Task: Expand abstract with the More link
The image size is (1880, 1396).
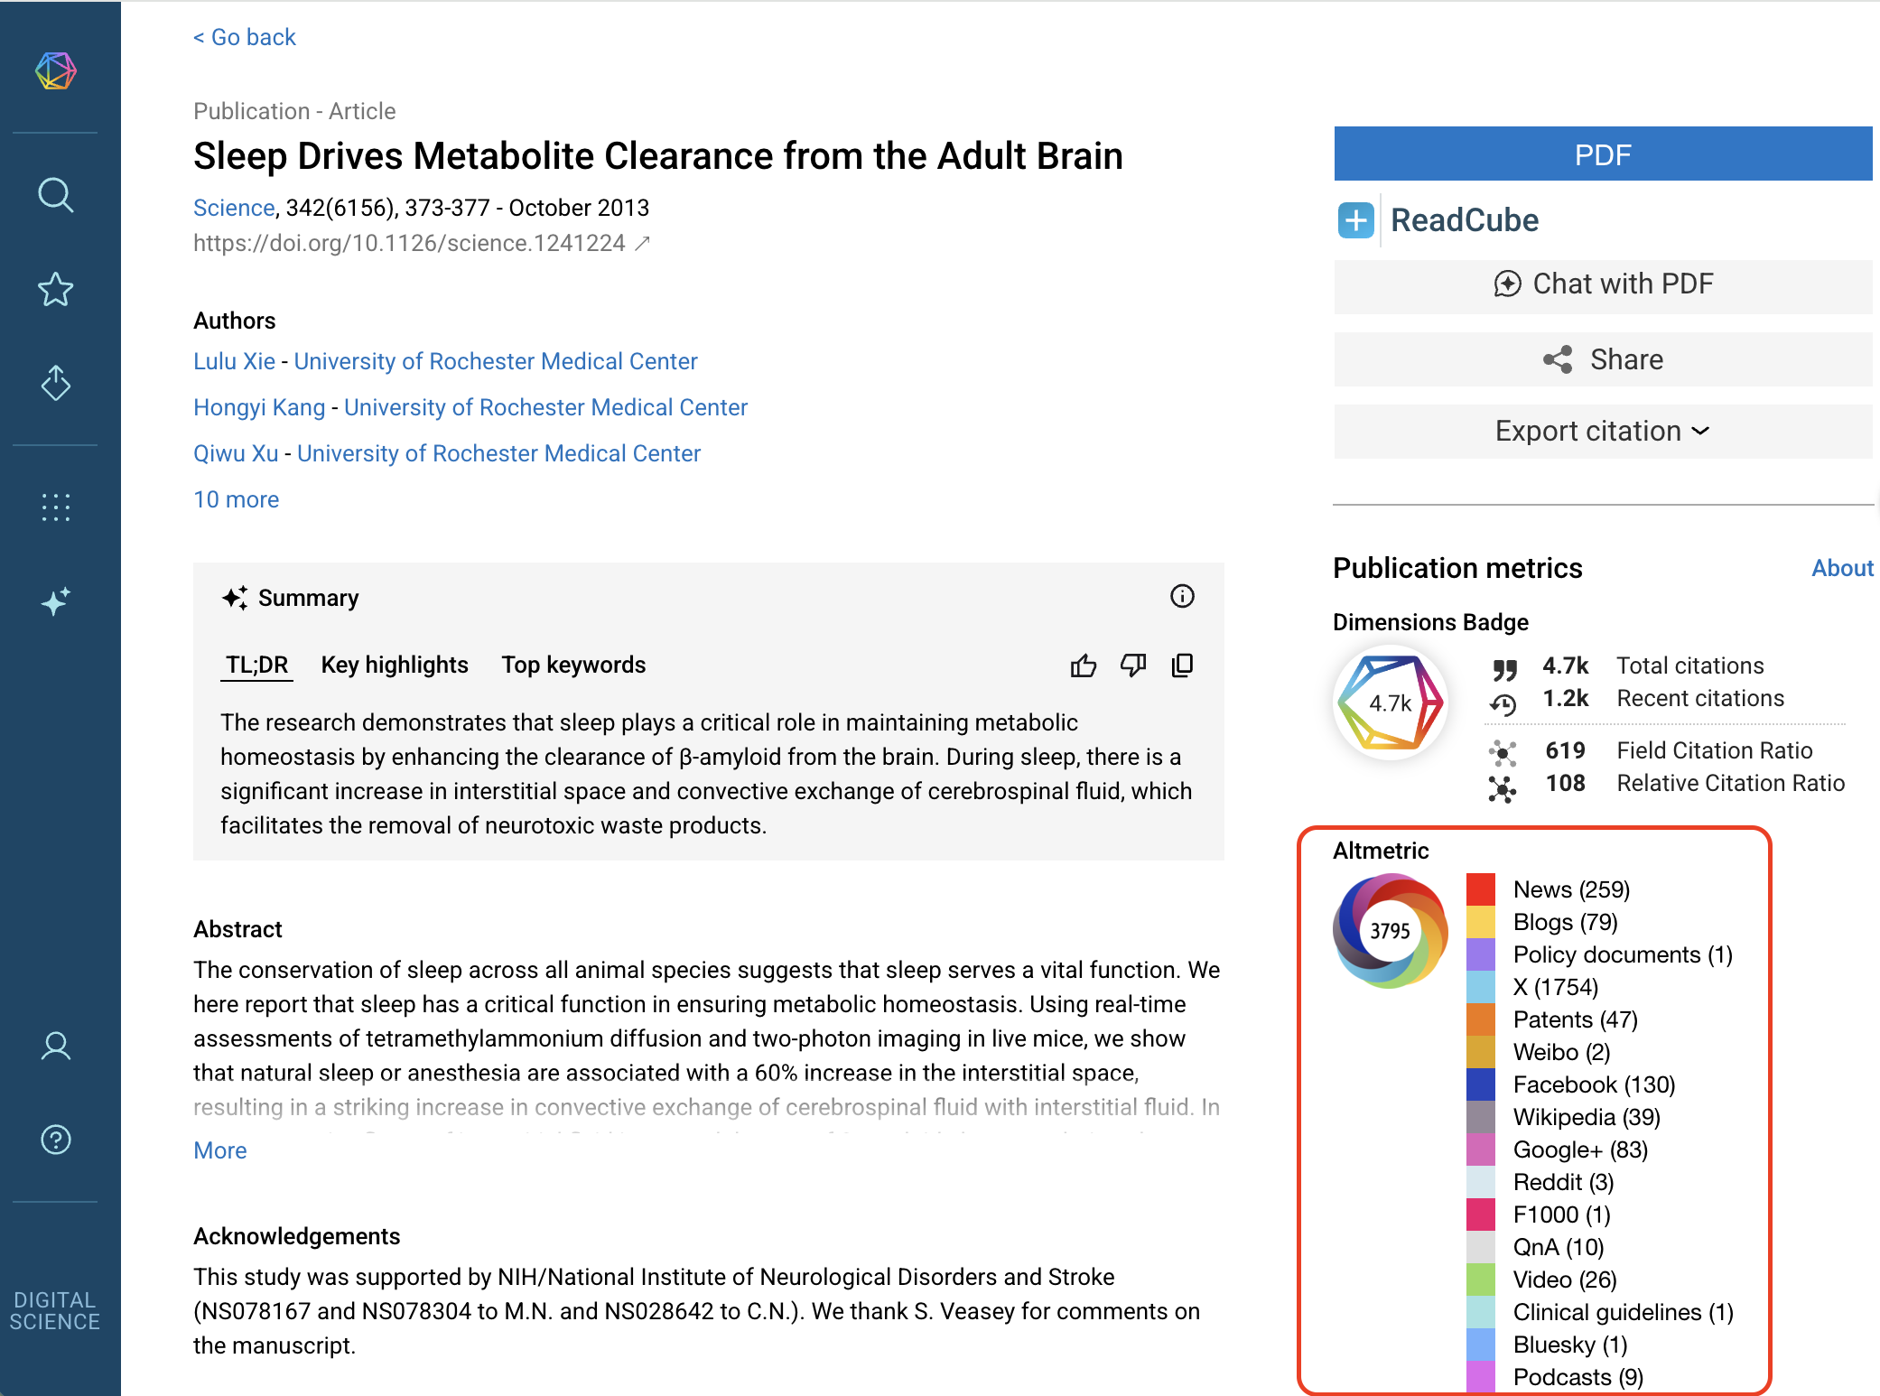Action: (x=219, y=1150)
